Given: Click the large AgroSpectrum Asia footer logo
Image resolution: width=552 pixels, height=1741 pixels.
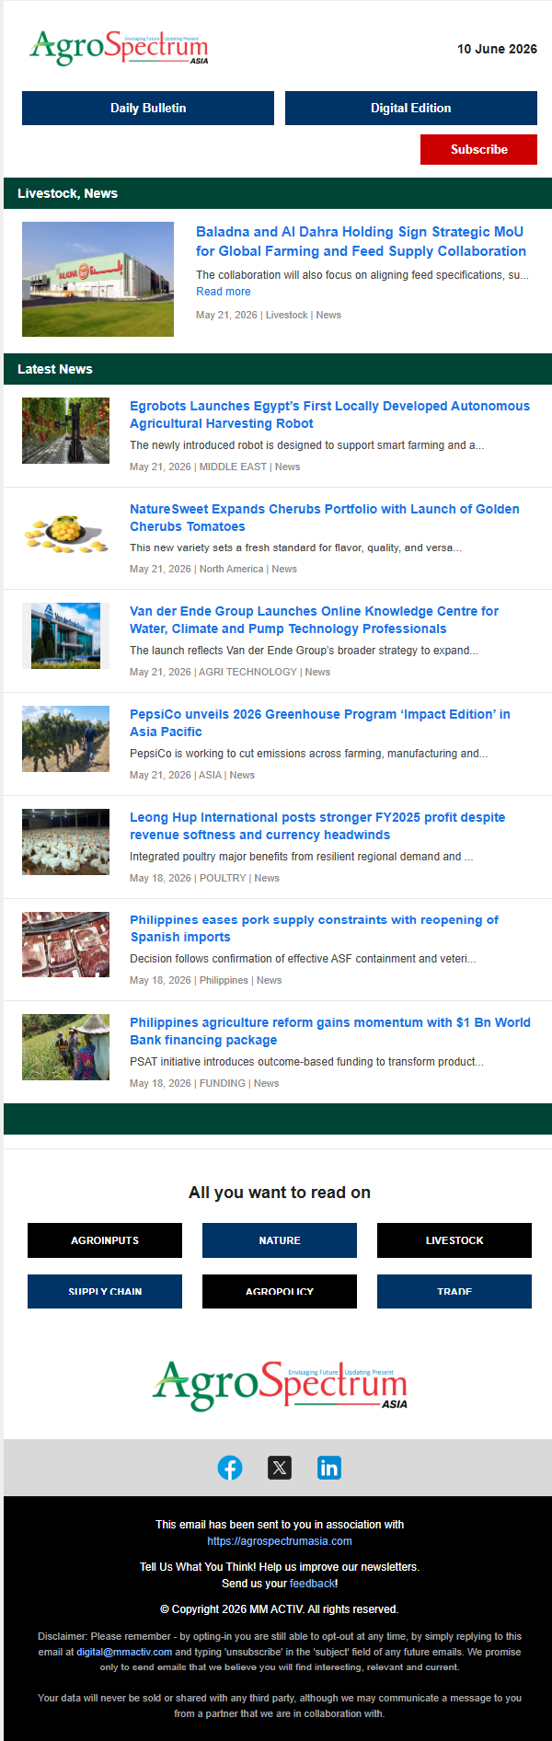Looking at the screenshot, I should click(x=280, y=1385).
